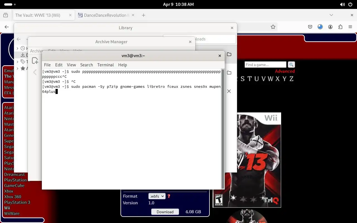Click Archive Manager's back chevron
The width and height of the screenshot is (357, 223).
pos(35,72)
